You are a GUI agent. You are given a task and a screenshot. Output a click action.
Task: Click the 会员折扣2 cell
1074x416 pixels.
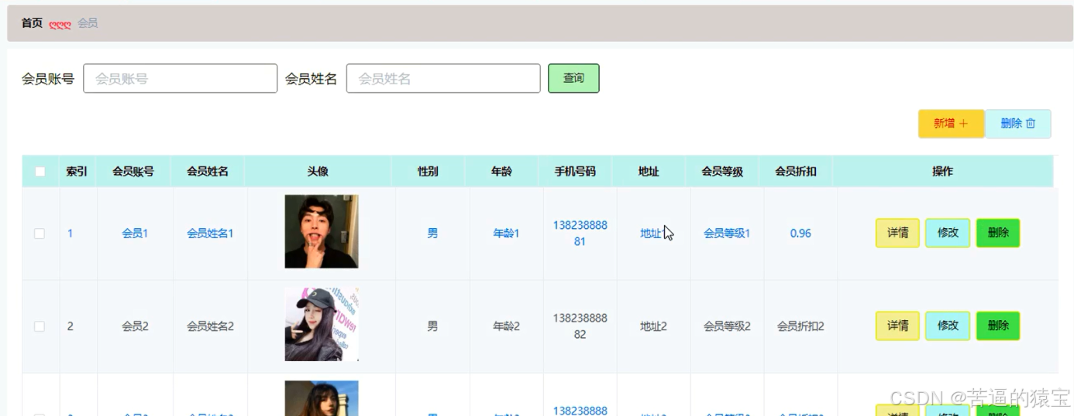(800, 326)
